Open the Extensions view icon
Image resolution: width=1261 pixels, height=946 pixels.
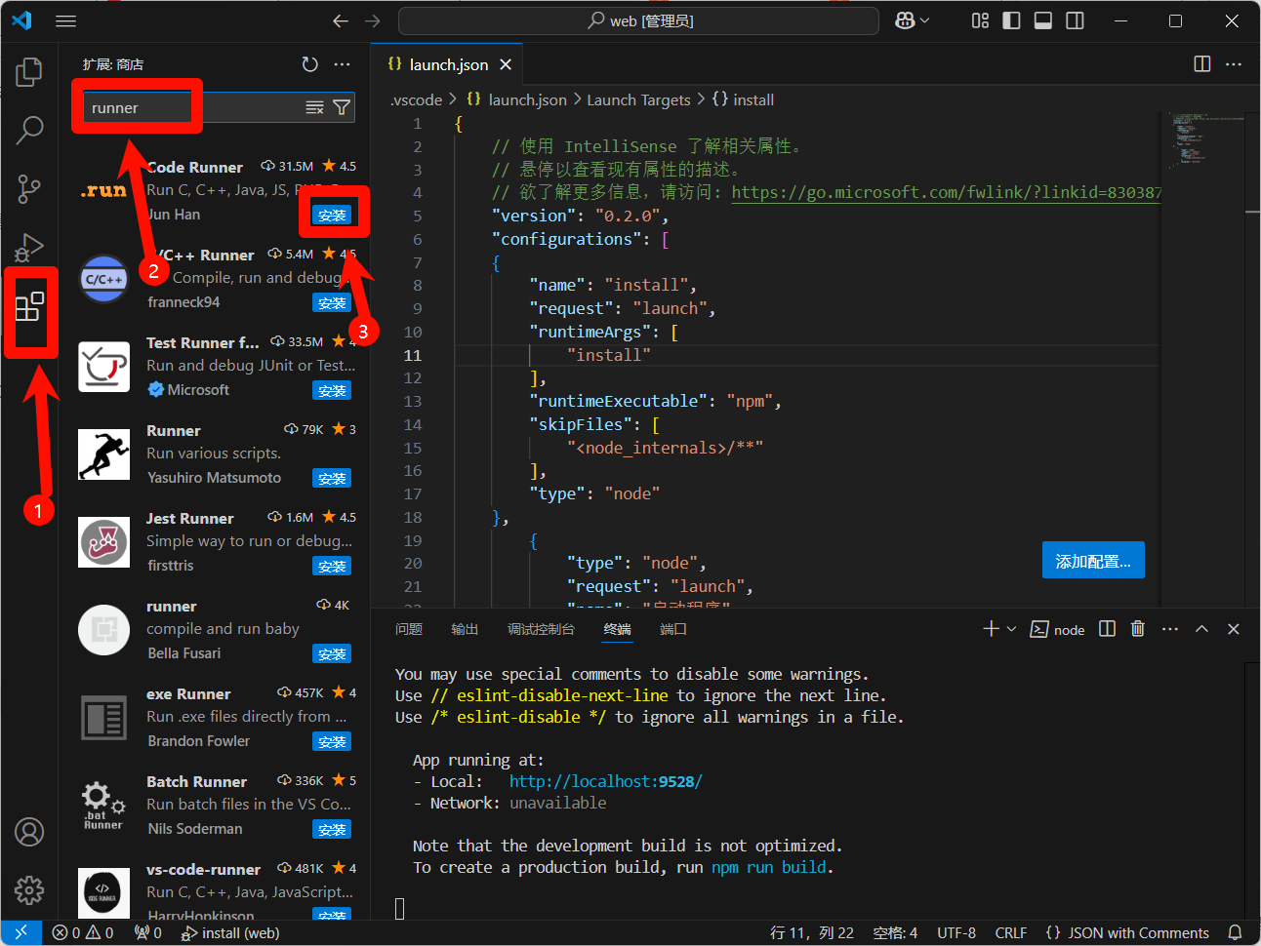point(29,307)
